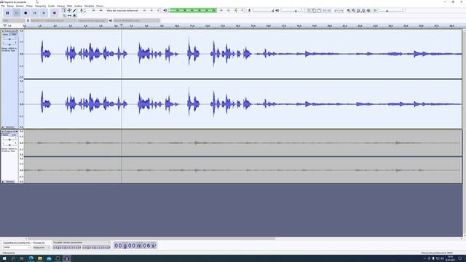
Task: Click the Copy icon
Action: click(x=314, y=10)
